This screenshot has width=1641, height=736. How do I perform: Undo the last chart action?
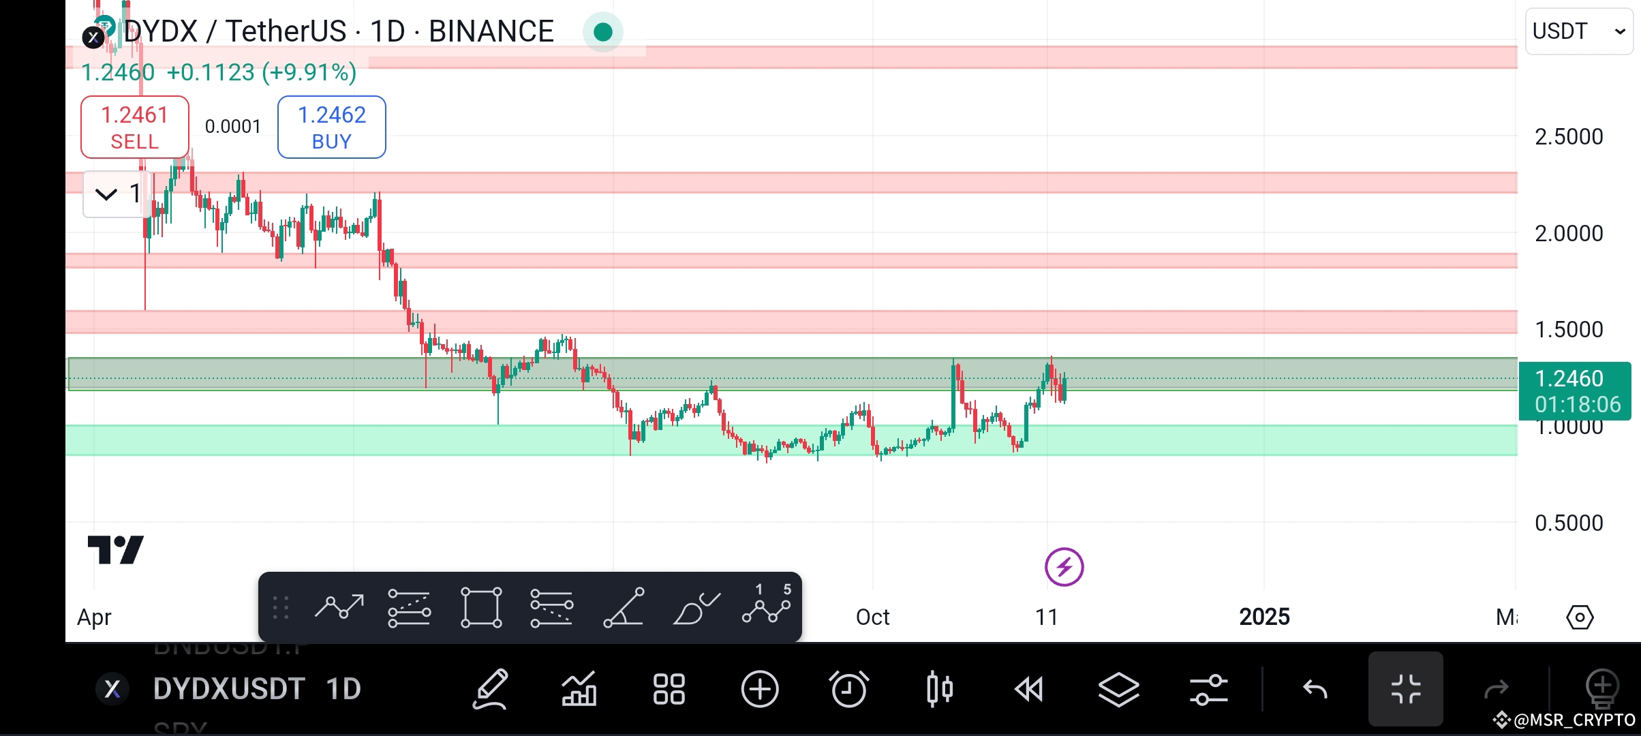click(1315, 689)
